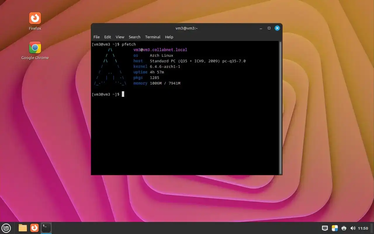Select the Terminal taskbar button
This screenshot has height=234, width=374.
pos(46,228)
